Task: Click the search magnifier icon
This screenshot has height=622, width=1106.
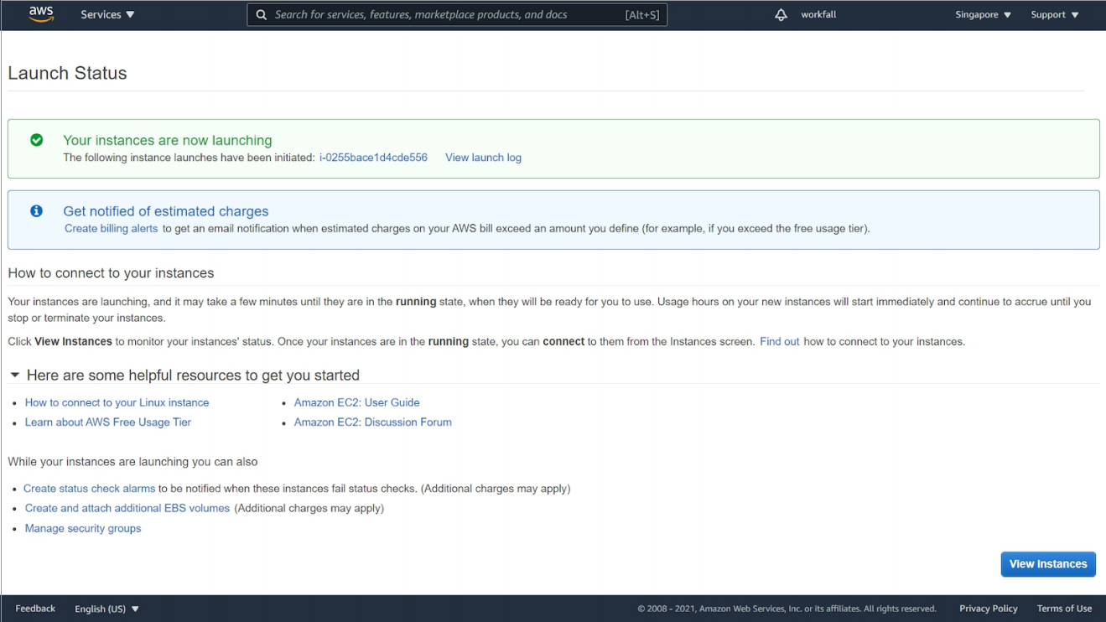Action: pyautogui.click(x=262, y=15)
